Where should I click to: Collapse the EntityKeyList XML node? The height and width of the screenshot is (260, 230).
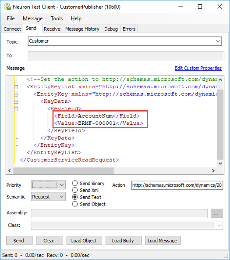point(16,87)
